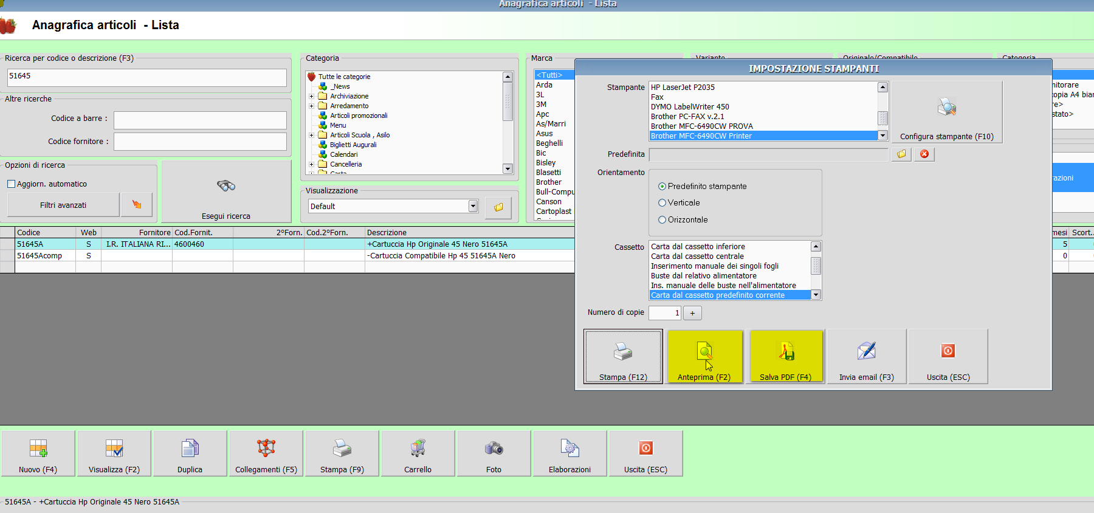Open Foto camera button

pyautogui.click(x=494, y=453)
